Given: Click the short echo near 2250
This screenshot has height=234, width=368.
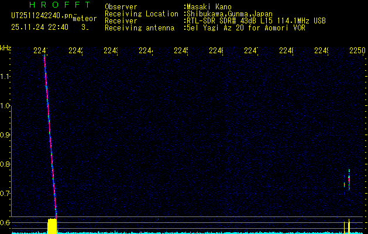Looking at the screenshot, I should (349, 180).
